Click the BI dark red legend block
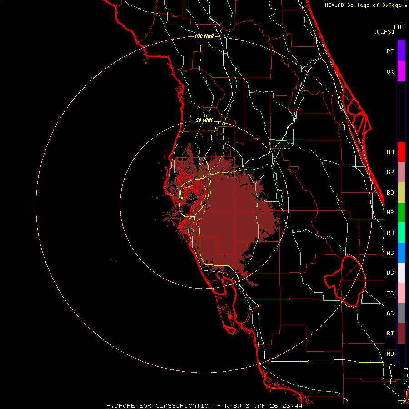 click(401, 334)
